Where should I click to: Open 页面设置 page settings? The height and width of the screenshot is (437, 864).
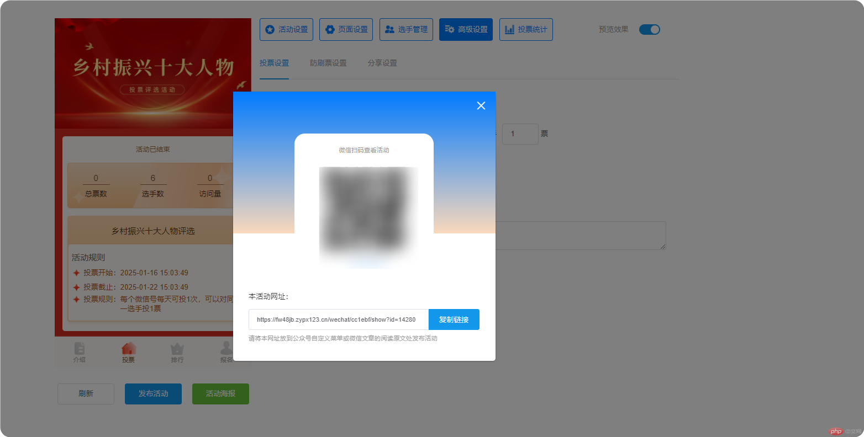[x=346, y=29]
